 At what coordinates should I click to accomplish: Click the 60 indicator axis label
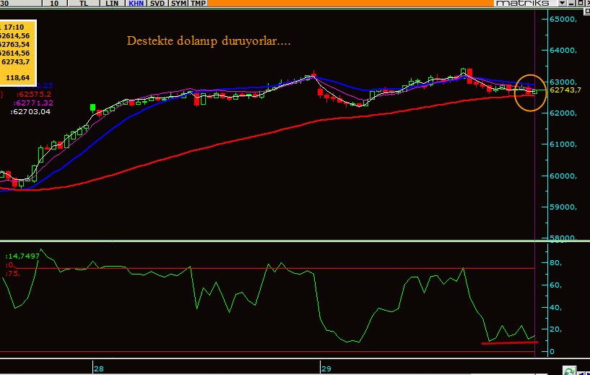point(555,285)
